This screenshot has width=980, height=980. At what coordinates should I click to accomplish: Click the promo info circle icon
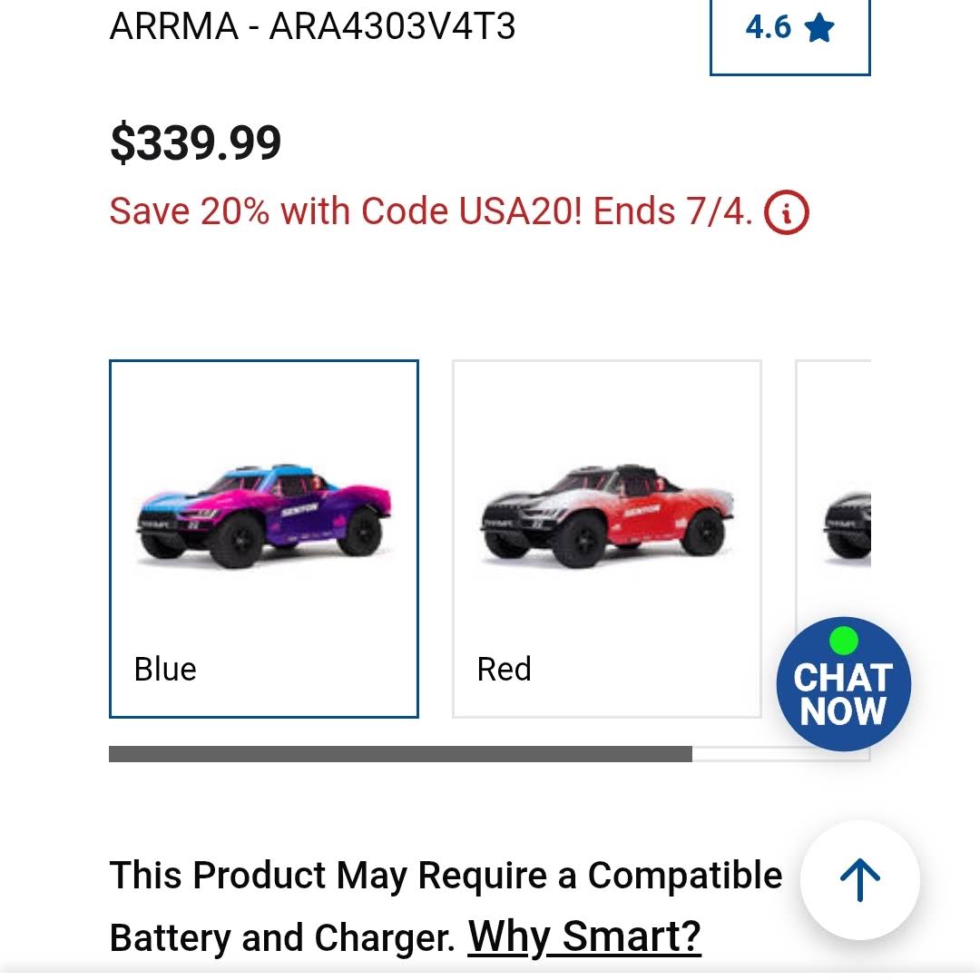coord(786,211)
